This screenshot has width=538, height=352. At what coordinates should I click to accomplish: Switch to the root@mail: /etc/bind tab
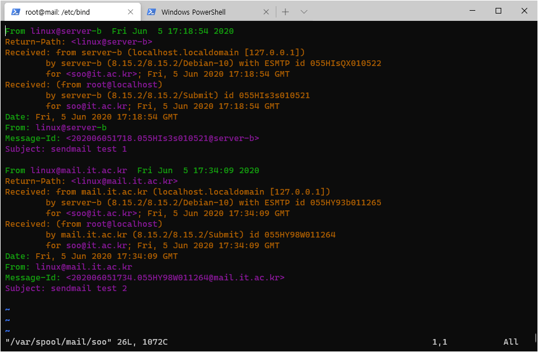pos(72,12)
